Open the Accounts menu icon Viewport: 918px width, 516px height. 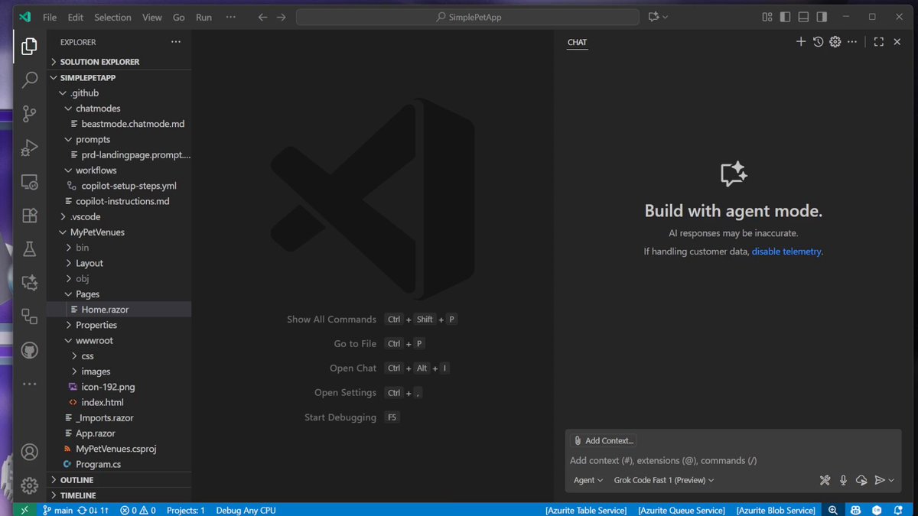click(x=29, y=452)
